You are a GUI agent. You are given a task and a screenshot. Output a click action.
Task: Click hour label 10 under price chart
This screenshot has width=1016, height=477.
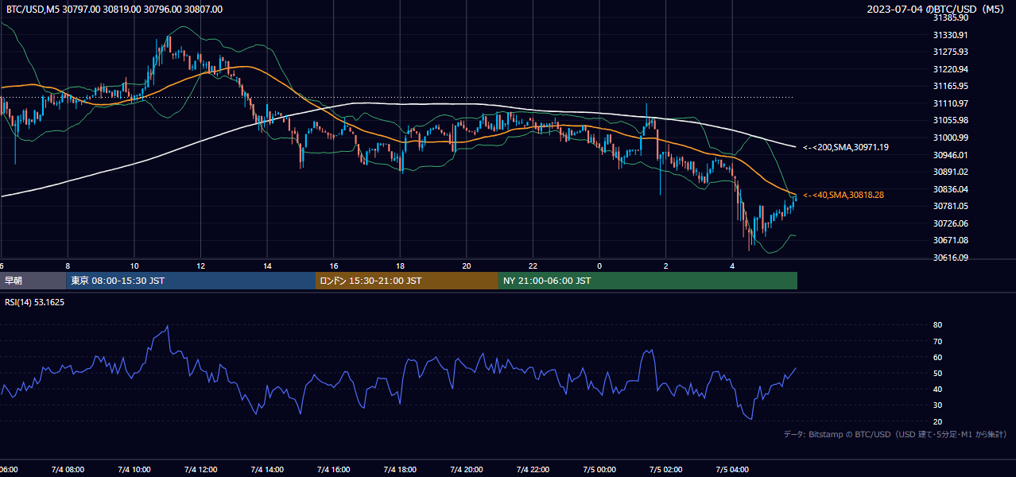tap(134, 266)
